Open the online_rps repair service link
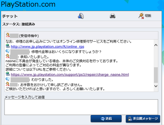Screen dimensions: 164x125 coord(47,47)
